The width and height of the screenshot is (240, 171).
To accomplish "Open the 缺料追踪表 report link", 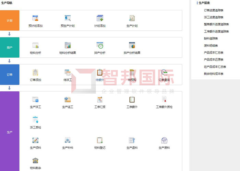I will pos(211,38).
